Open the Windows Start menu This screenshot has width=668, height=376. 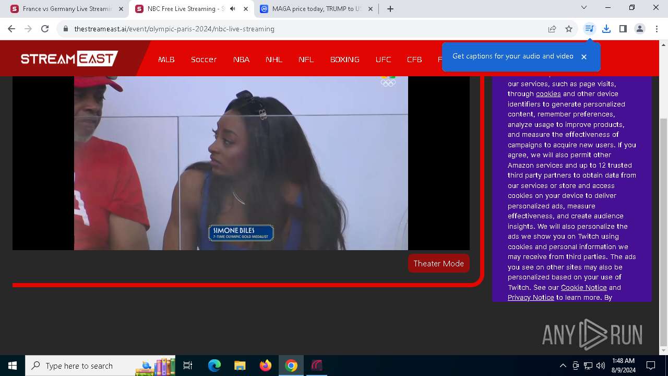pos(13,366)
